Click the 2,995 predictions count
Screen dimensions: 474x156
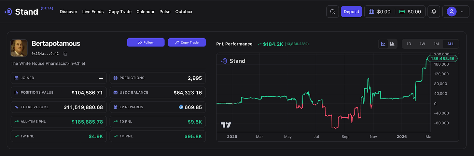tap(195, 78)
